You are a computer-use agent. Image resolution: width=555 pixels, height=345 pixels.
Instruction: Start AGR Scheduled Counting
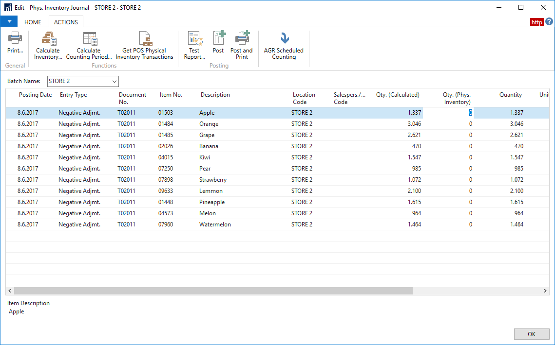(284, 46)
